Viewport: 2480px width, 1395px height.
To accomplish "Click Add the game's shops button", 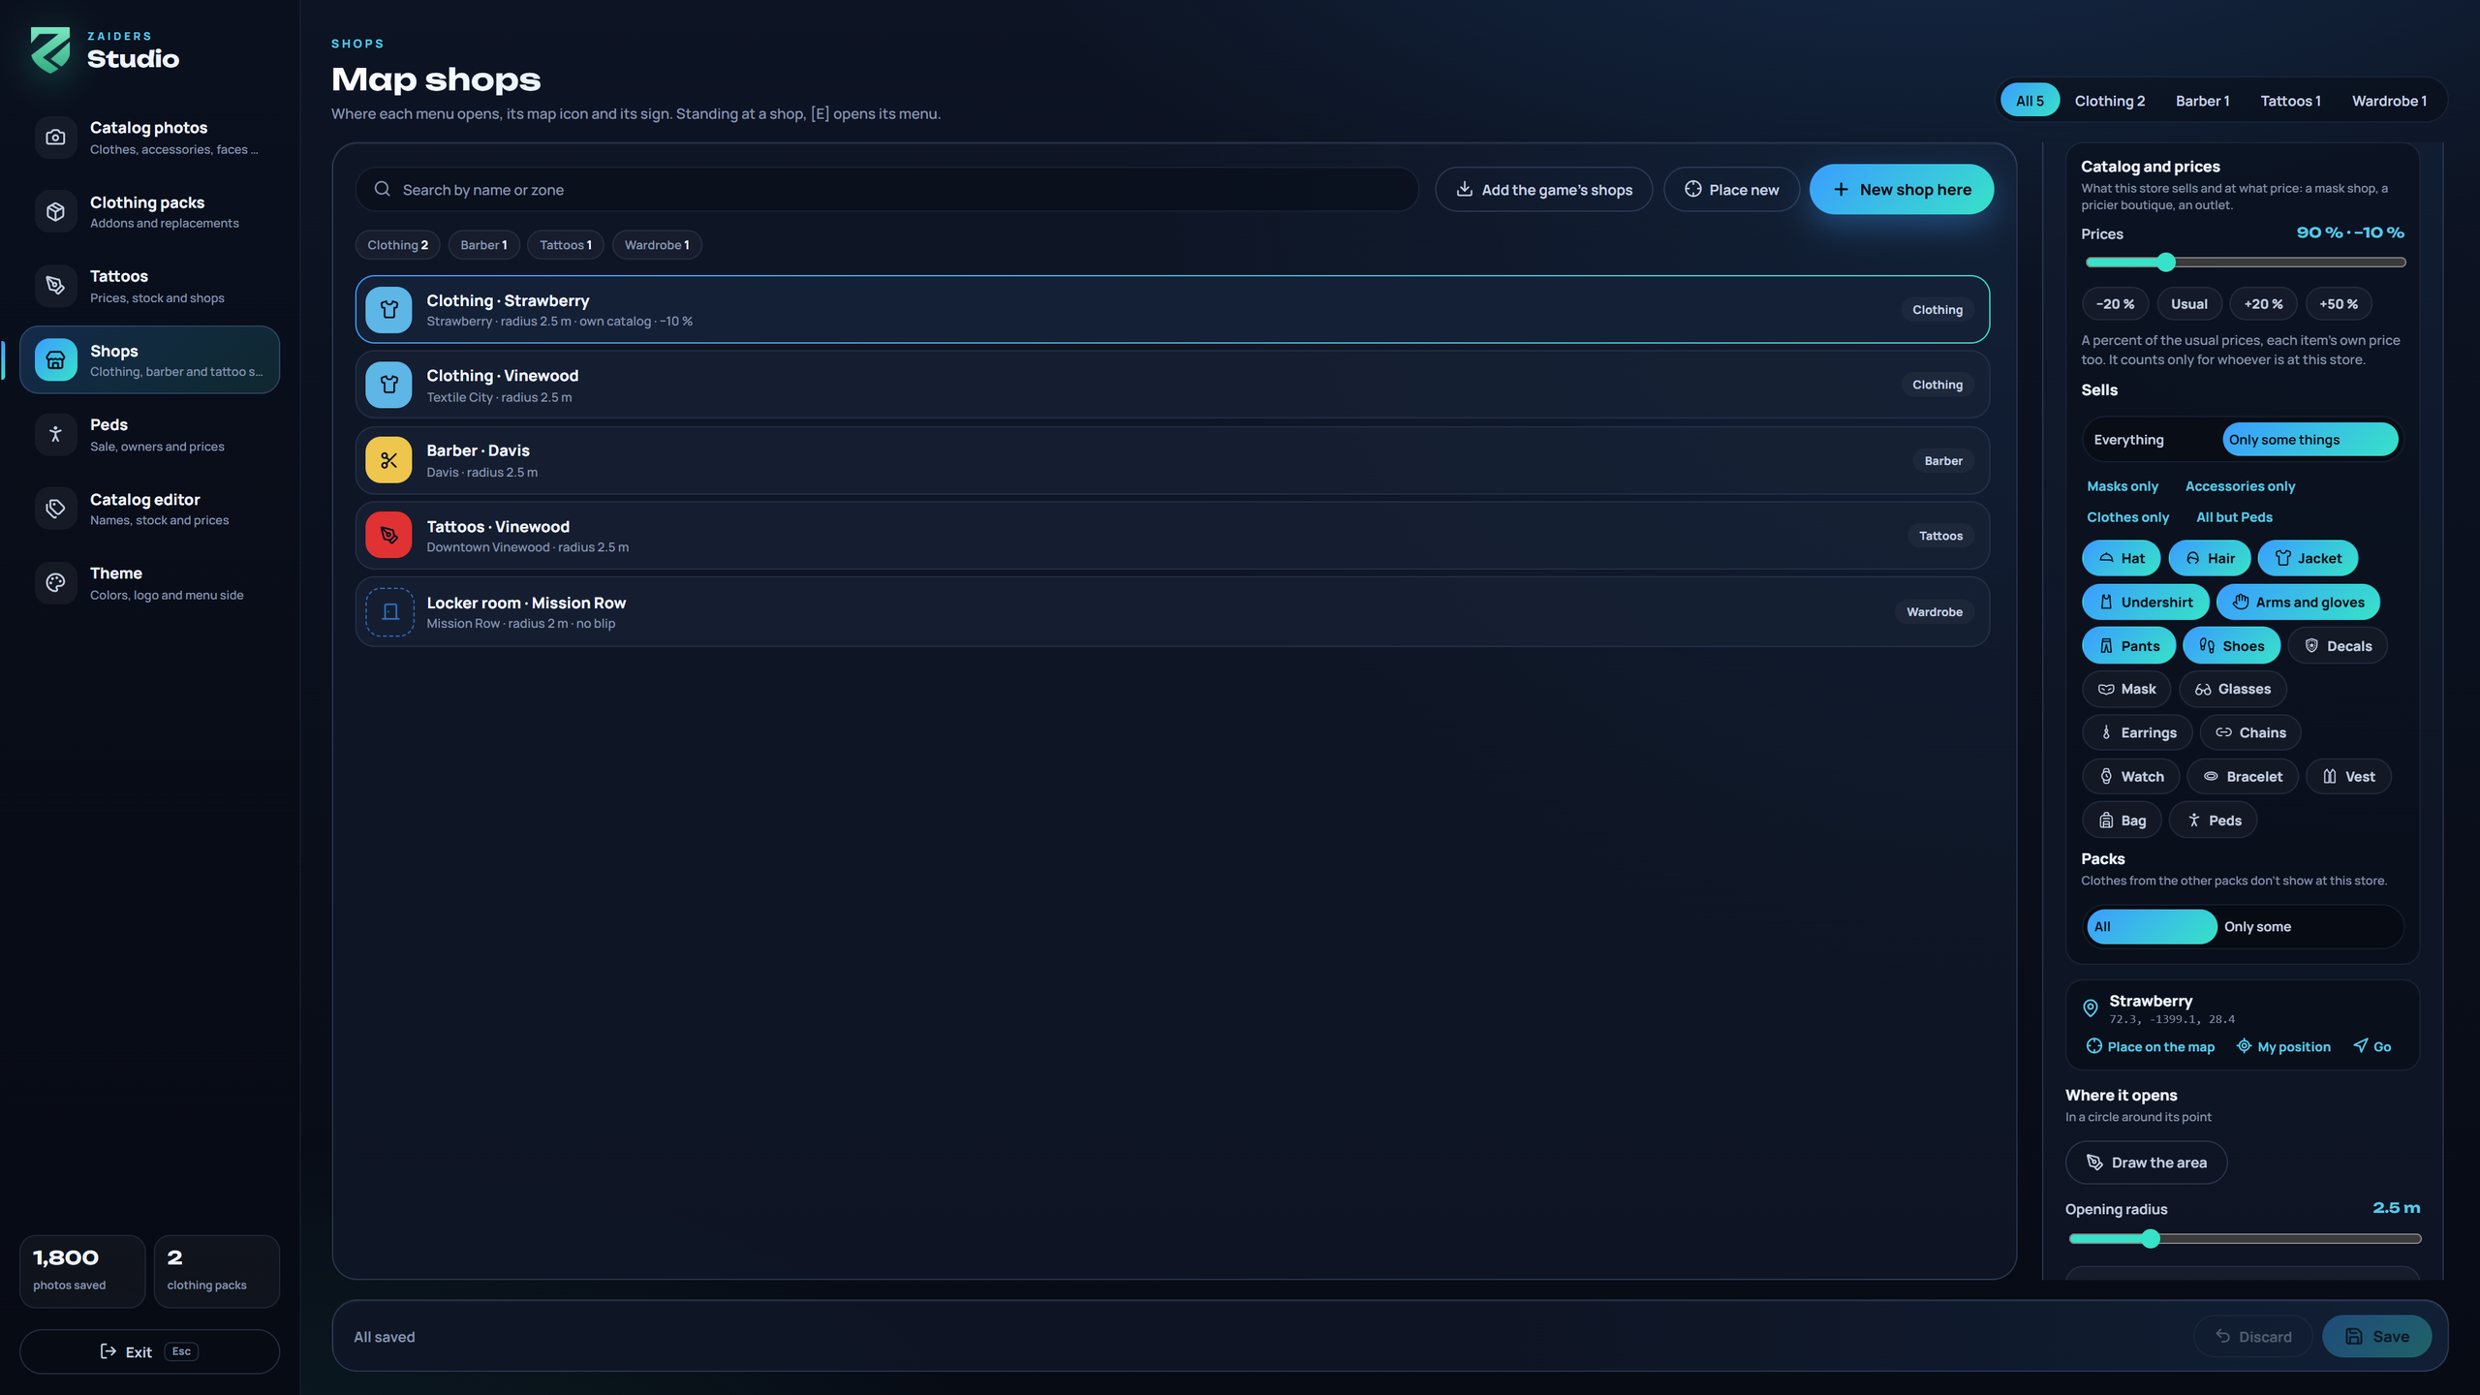I will (x=1543, y=190).
